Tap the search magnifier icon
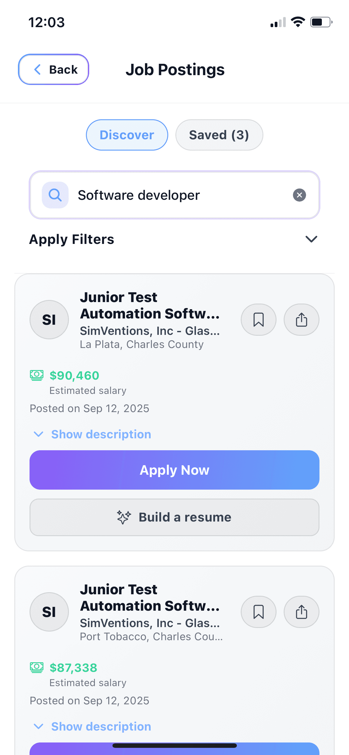This screenshot has width=349, height=755. [x=55, y=195]
